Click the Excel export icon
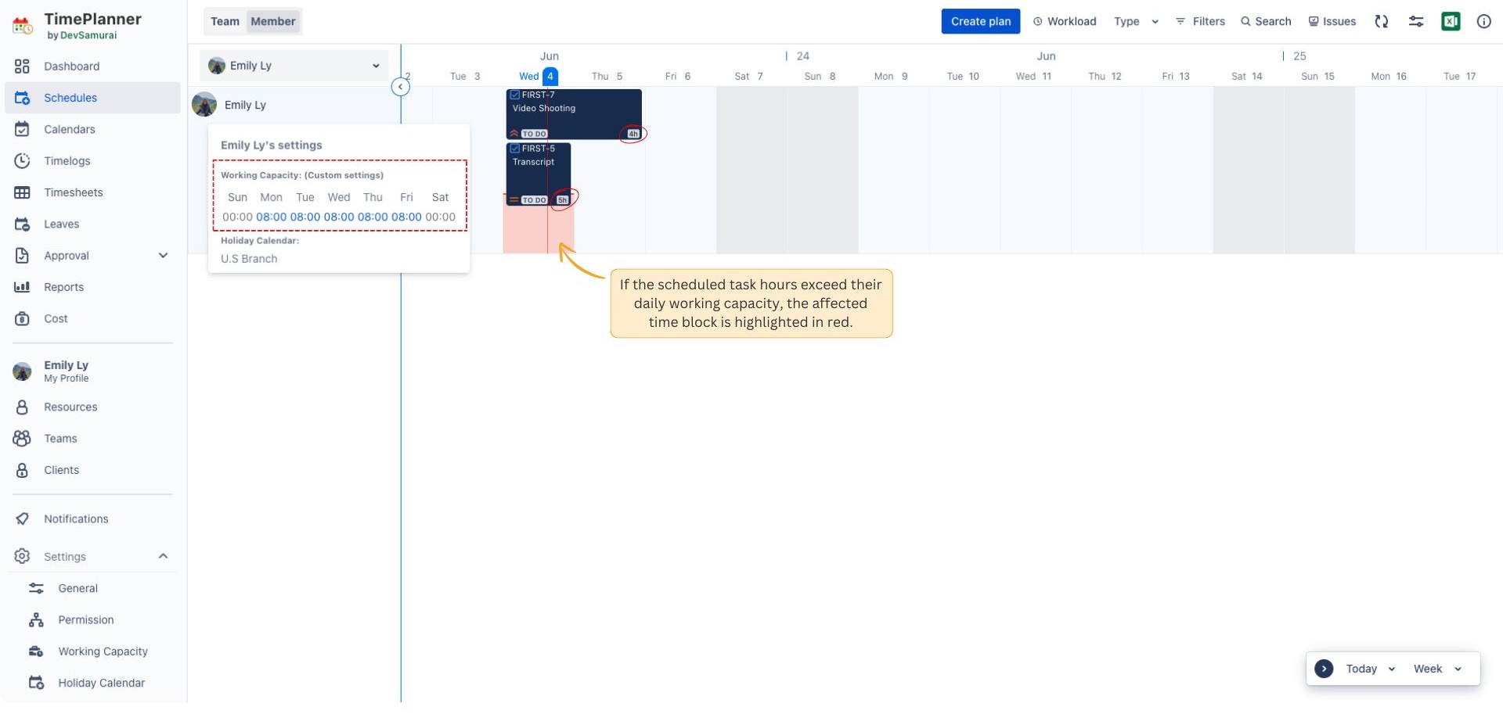This screenshot has width=1503, height=714. coord(1451,21)
